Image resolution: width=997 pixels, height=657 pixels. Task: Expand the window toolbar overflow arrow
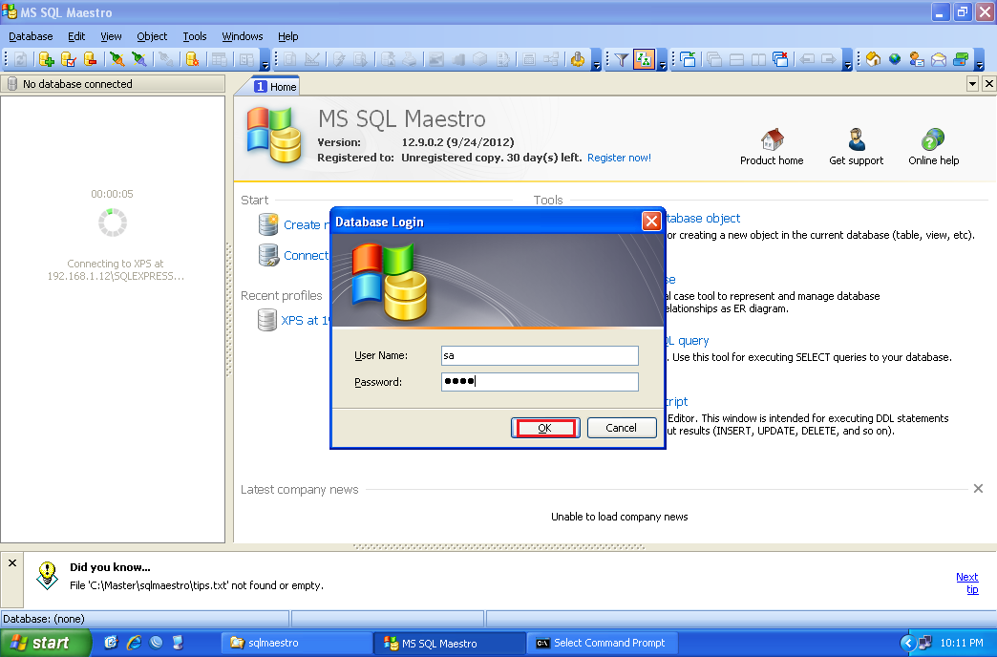pos(848,60)
